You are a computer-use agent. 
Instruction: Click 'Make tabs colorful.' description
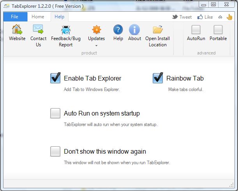tap(186, 89)
